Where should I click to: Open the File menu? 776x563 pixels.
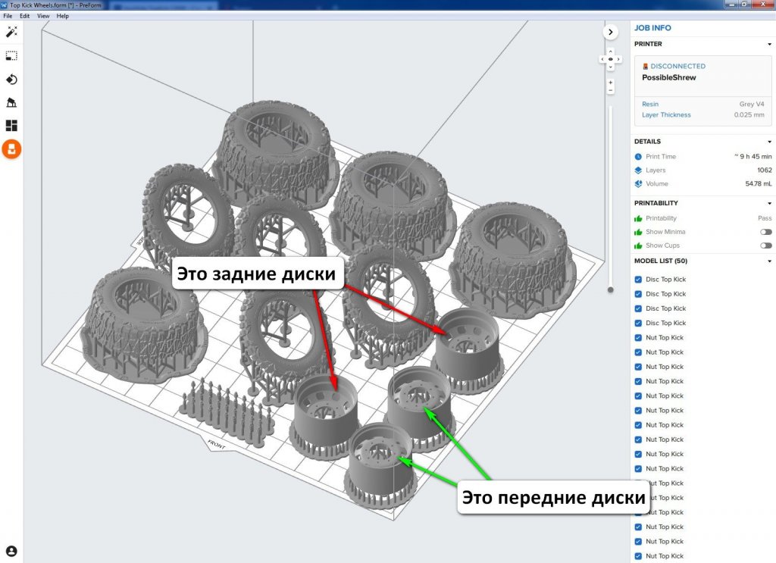pyautogui.click(x=8, y=16)
